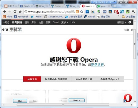Viewport: 138px width, 108px height.
Task: Click the address bar URL field
Action: (x=52, y=12)
